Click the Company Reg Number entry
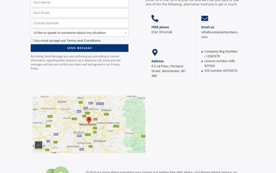 coord(221,54)
